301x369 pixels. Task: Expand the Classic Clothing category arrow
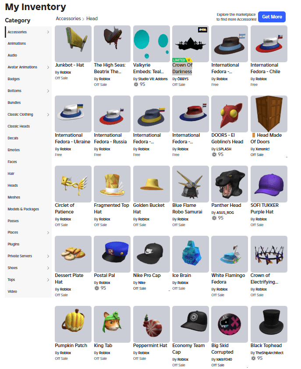pyautogui.click(x=48, y=114)
